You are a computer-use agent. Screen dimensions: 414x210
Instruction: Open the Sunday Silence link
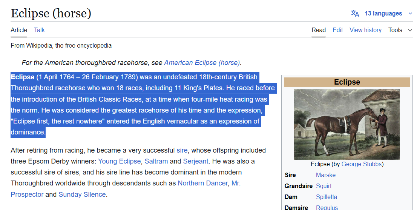(82, 195)
